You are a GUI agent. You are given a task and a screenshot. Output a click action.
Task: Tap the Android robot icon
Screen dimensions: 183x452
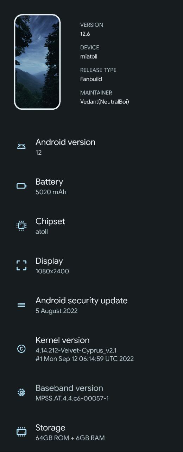21,146
